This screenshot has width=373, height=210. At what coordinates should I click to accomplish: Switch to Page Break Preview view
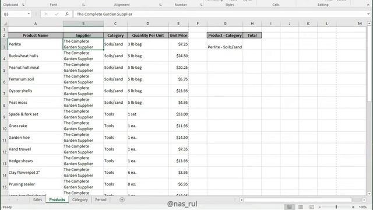pos(312,207)
